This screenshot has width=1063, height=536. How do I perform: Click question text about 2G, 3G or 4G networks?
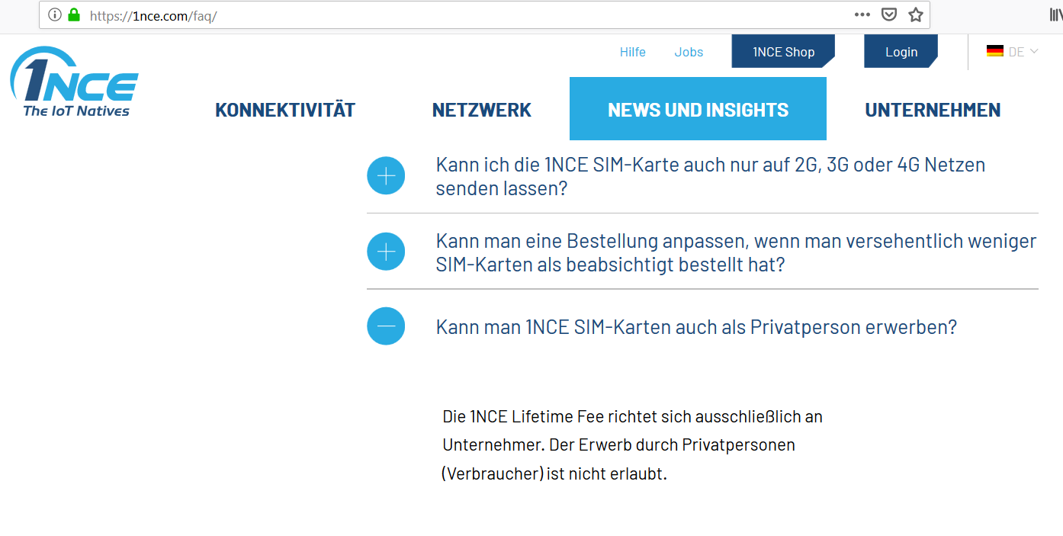pos(711,176)
